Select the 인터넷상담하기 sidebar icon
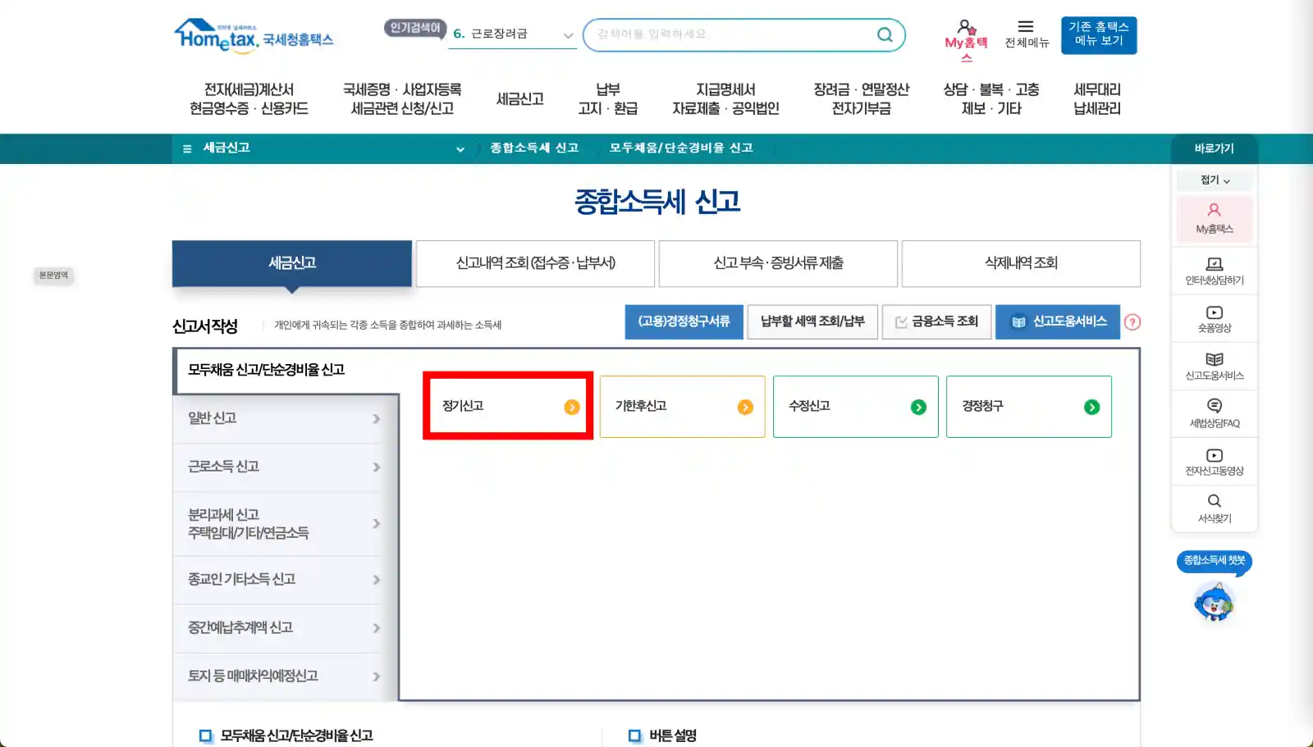Screen dimensions: 1313x747 pos(1214,271)
